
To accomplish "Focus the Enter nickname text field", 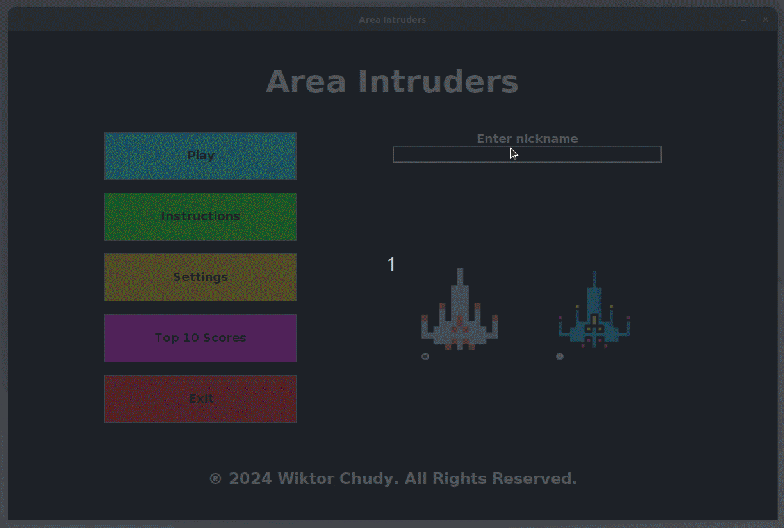I will click(x=527, y=154).
